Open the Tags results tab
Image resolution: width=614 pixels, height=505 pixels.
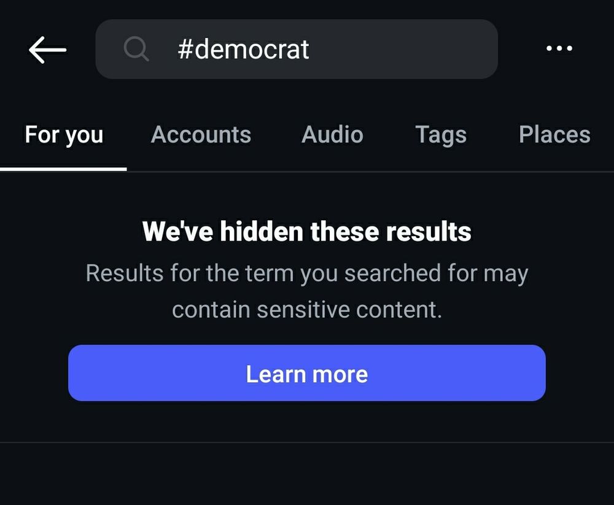[440, 134]
